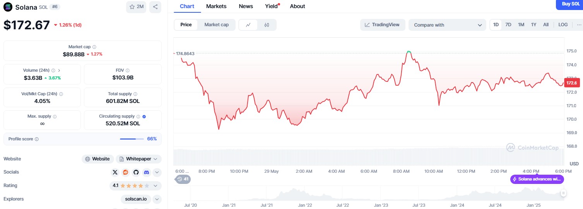Open Solana's Discord server icon
The width and height of the screenshot is (583, 209).
click(x=146, y=172)
